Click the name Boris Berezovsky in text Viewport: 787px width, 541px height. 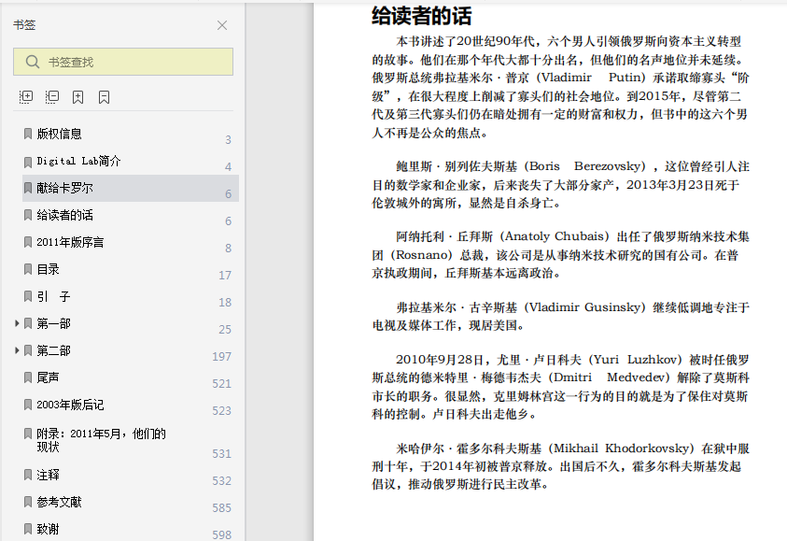click(587, 166)
